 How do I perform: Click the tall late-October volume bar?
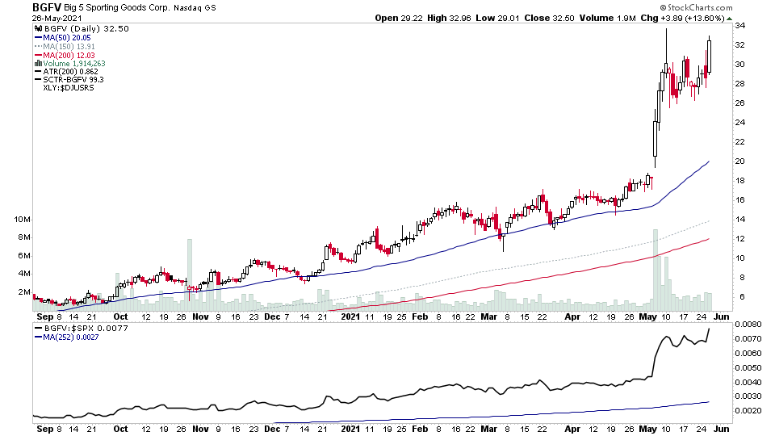click(x=190, y=275)
